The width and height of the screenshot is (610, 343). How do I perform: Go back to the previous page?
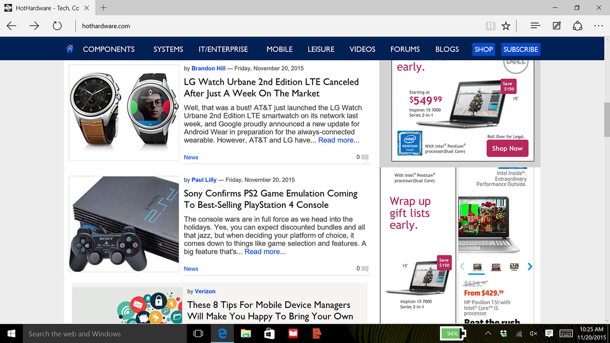11,26
